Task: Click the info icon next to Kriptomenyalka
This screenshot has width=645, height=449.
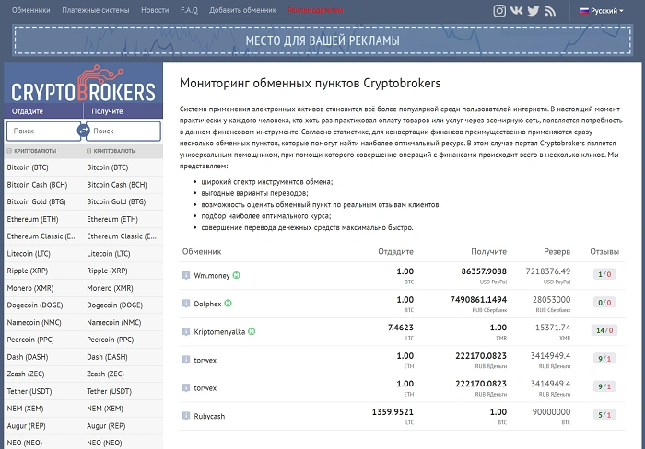Action: tap(186, 331)
